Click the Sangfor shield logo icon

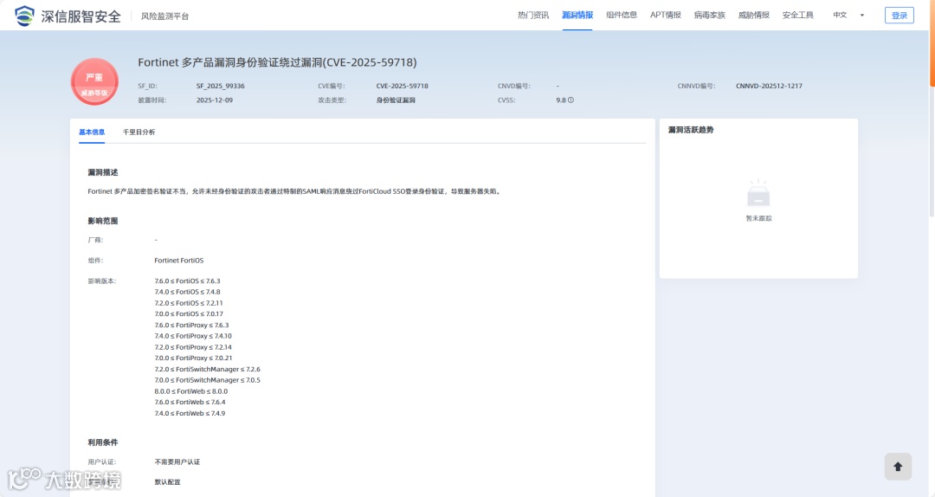(x=24, y=16)
